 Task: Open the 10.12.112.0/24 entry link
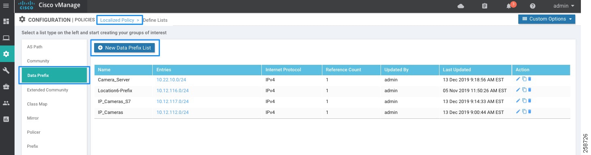(x=173, y=113)
